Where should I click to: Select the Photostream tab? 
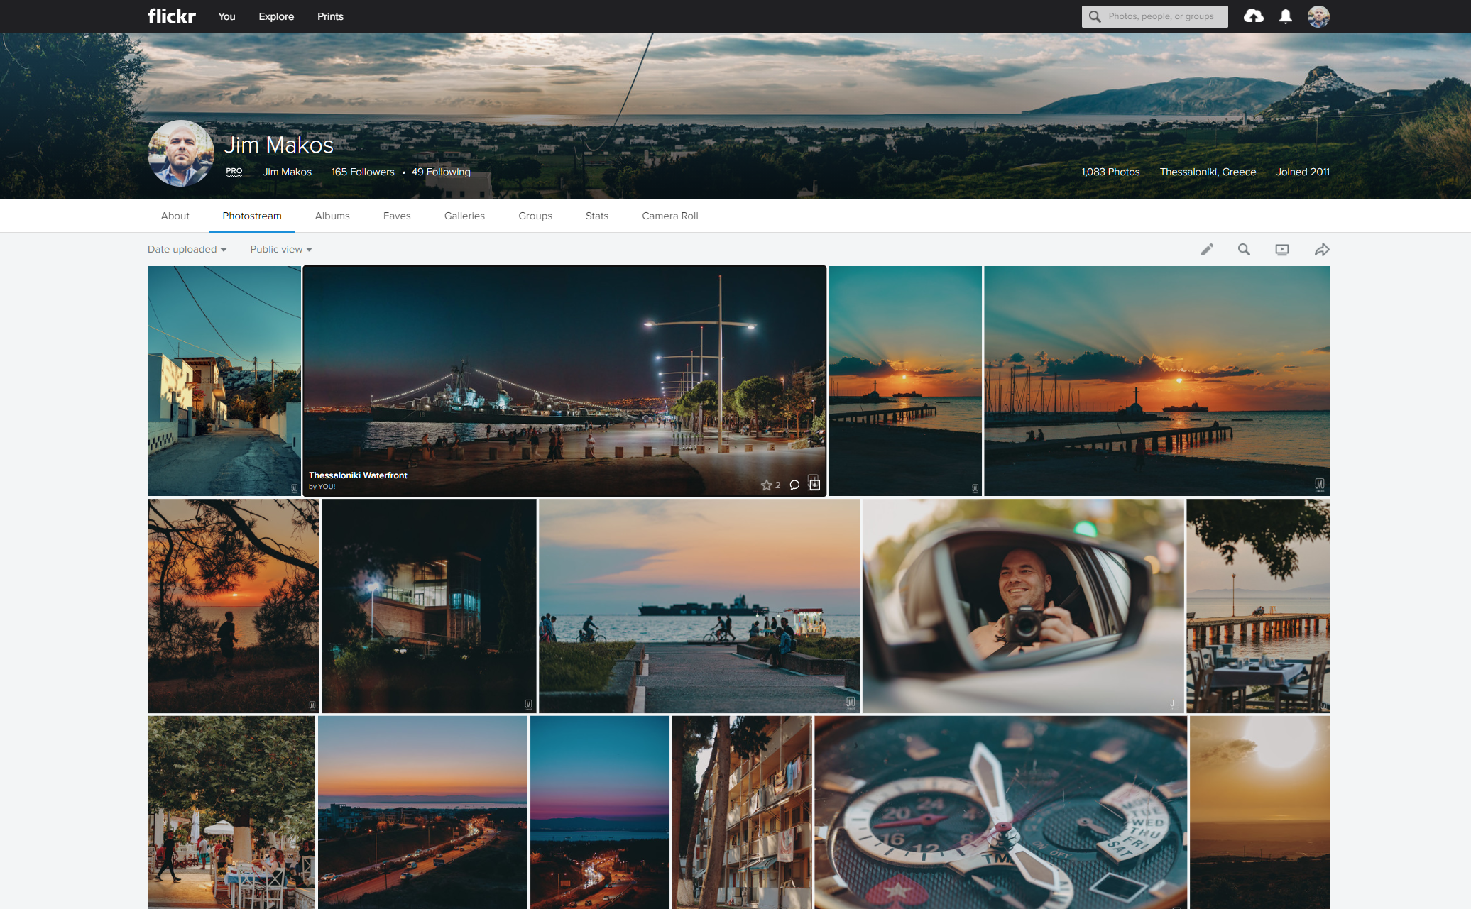coord(252,216)
